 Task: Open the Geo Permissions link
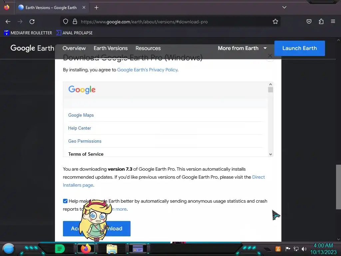point(85,141)
